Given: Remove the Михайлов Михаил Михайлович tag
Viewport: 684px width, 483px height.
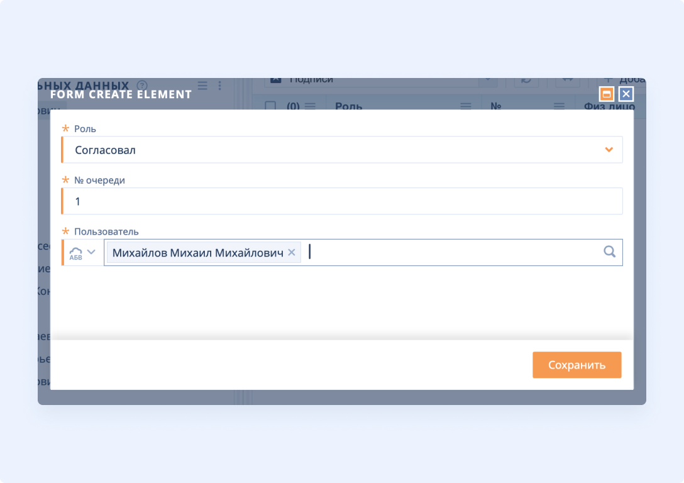Looking at the screenshot, I should [x=291, y=252].
